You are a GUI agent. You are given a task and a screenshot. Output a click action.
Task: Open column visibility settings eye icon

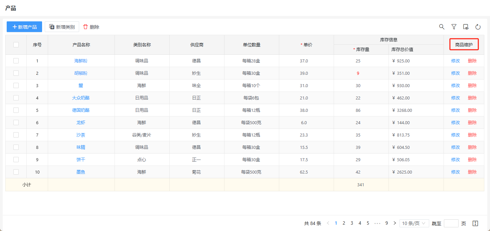click(x=466, y=27)
